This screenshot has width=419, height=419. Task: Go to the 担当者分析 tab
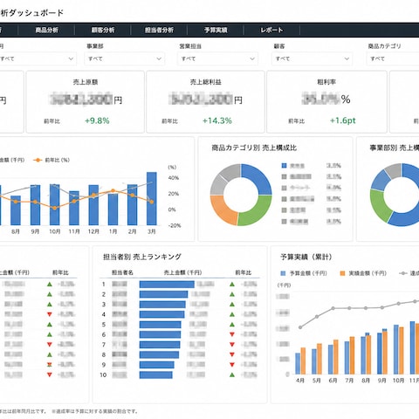click(159, 30)
